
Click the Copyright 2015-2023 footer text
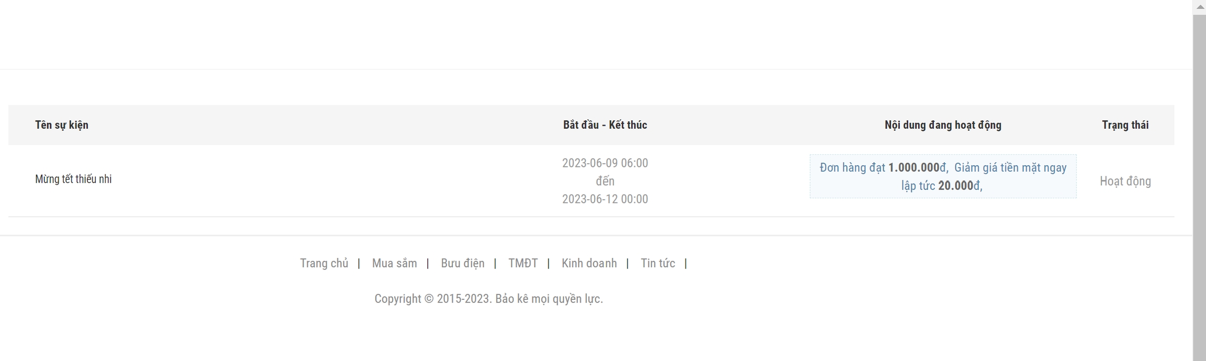(488, 299)
